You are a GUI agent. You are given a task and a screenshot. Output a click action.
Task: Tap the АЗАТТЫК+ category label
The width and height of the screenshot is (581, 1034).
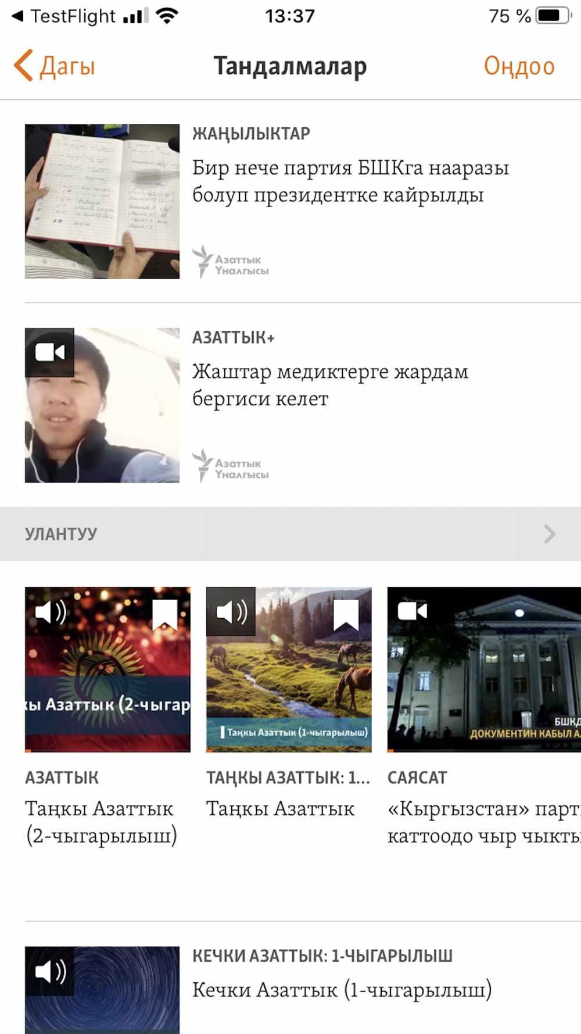click(234, 337)
